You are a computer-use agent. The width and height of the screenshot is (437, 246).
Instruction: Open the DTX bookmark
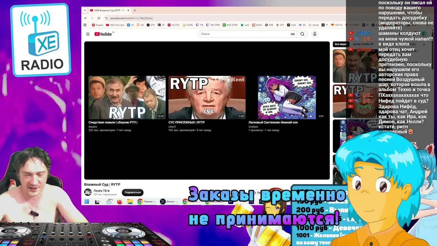click(151, 25)
